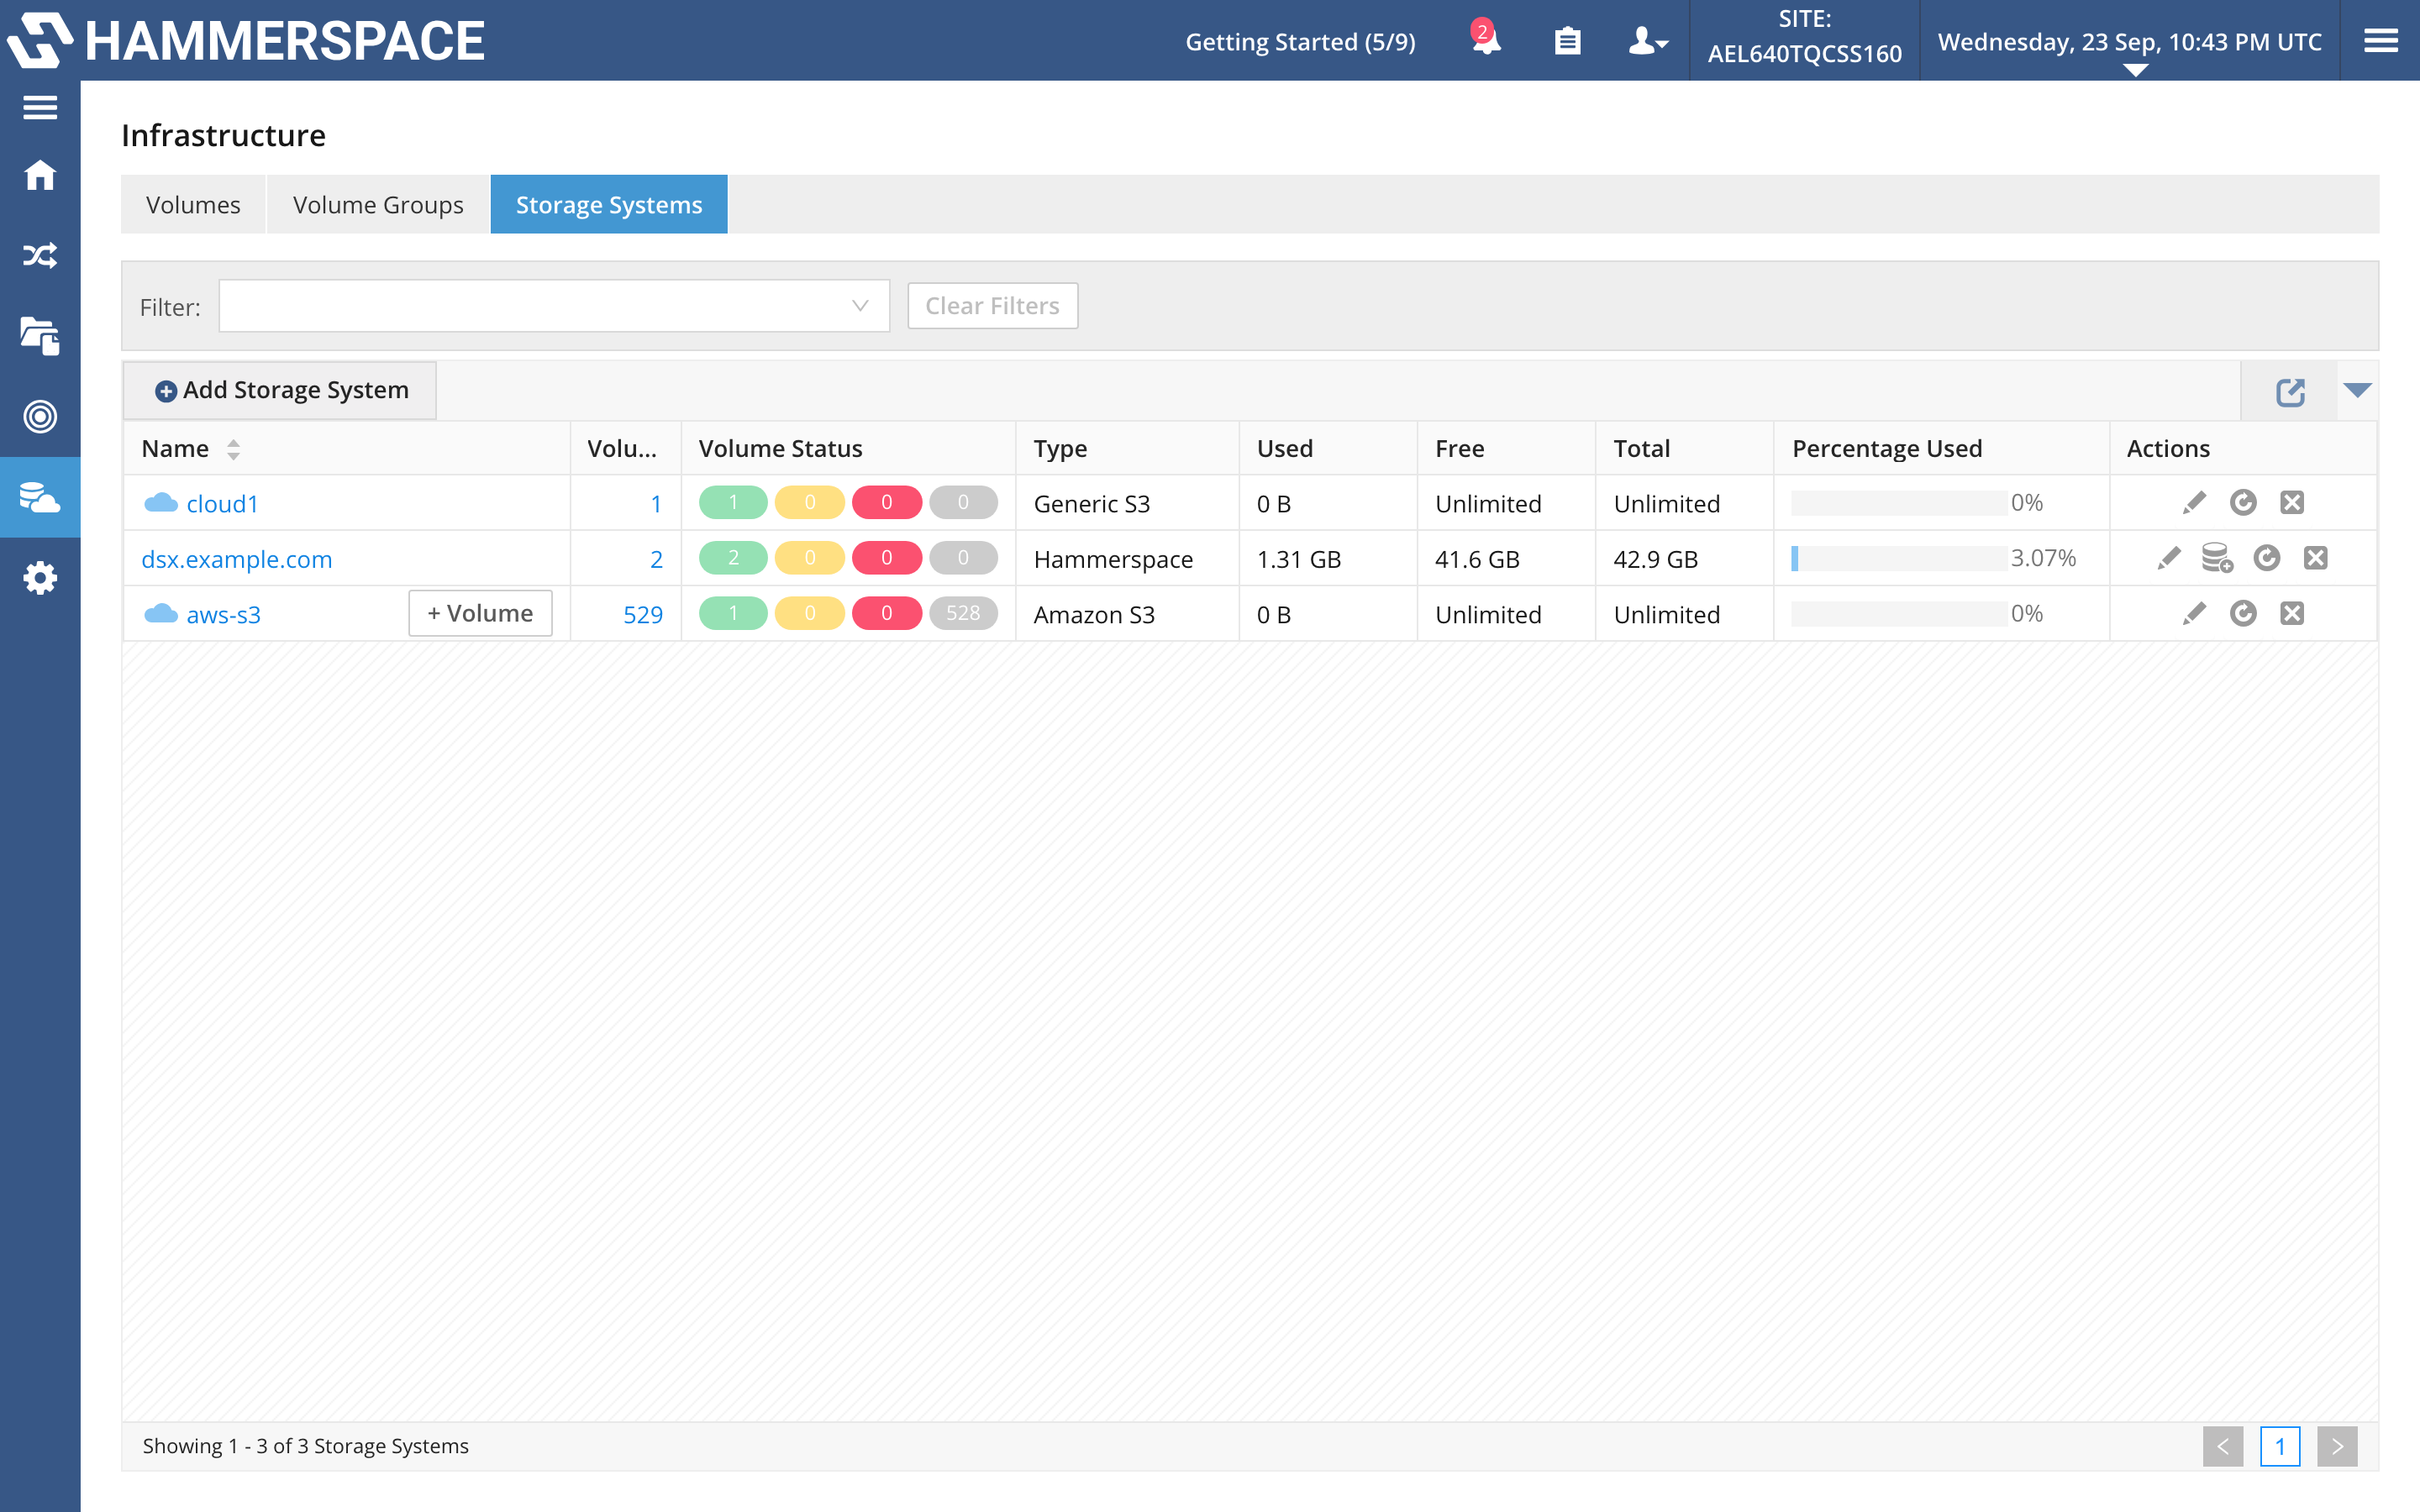
Task: Open the Infrastructure storage sidebar icon
Action: [x=40, y=497]
